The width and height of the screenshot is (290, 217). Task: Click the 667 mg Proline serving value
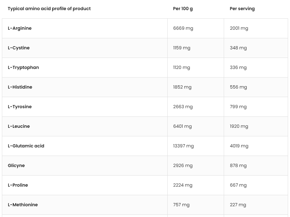pos(238,185)
